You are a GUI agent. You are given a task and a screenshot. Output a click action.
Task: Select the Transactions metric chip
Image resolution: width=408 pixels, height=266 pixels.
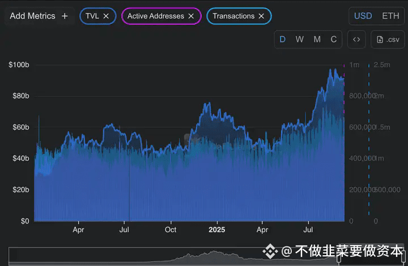click(239, 16)
